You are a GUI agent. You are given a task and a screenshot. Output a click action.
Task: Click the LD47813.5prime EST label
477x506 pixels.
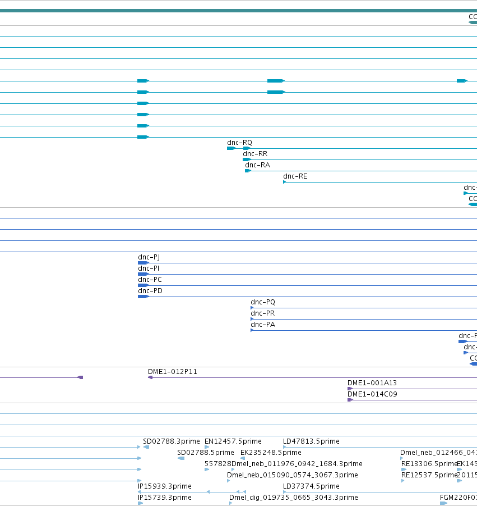point(311,441)
